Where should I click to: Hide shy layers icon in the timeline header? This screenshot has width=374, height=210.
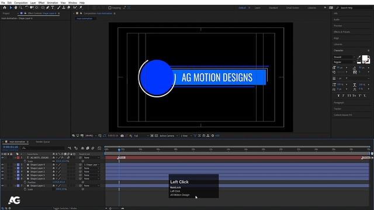pyautogui.click(x=82, y=148)
